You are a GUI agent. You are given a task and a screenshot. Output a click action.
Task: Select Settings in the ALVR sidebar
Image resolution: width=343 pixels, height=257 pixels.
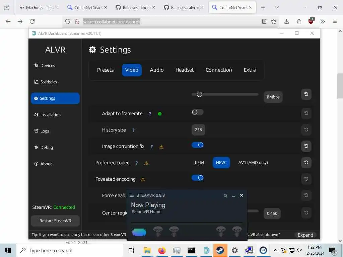55,98
